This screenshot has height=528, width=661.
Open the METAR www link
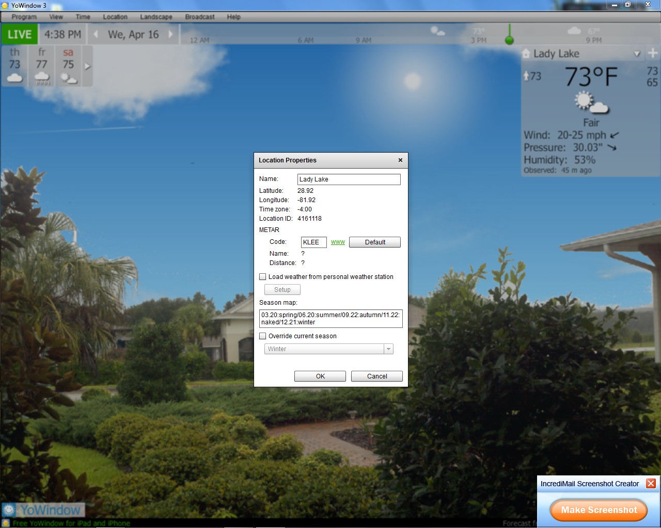coord(338,242)
